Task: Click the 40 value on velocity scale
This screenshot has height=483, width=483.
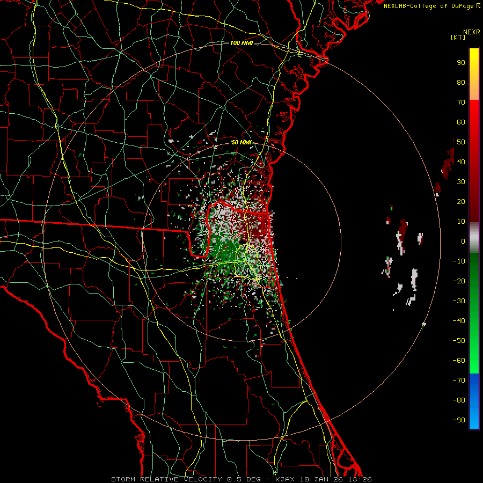Action: pyautogui.click(x=461, y=162)
